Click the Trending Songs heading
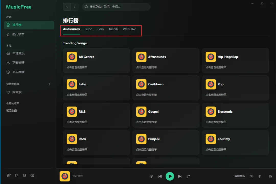The height and width of the screenshot is (184, 276). tap(75, 43)
